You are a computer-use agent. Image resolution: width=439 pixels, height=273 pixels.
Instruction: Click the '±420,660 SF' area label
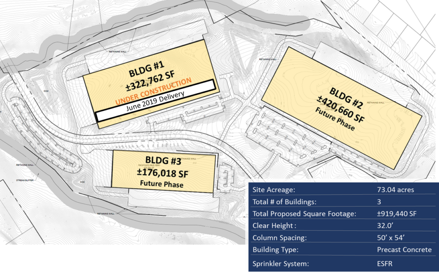[x=341, y=109]
